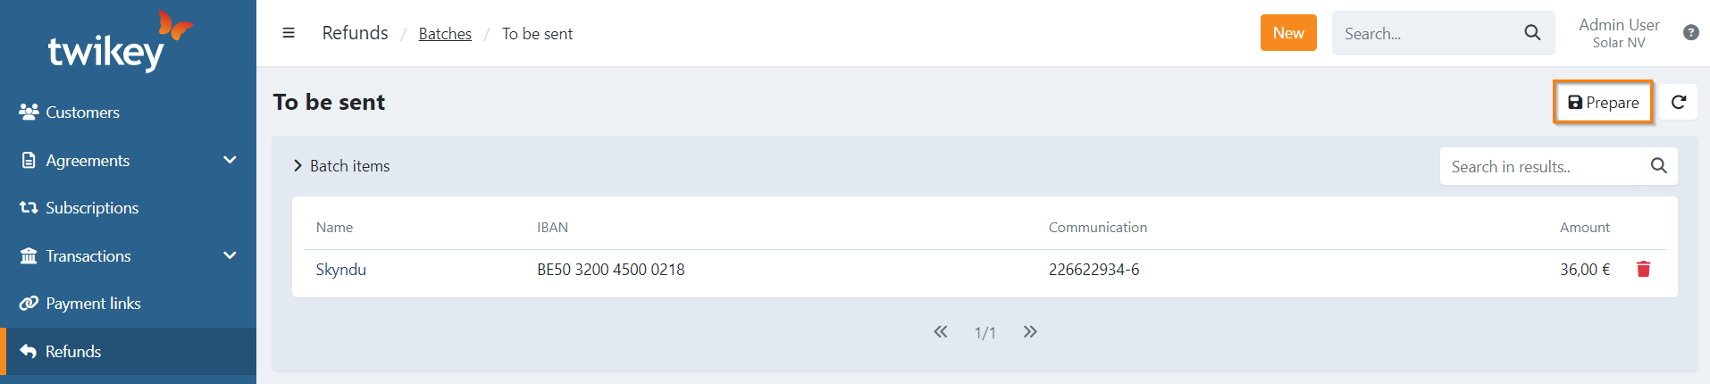This screenshot has height=384, width=1710.
Task: Expand the Agreements menu
Action: click(x=230, y=161)
